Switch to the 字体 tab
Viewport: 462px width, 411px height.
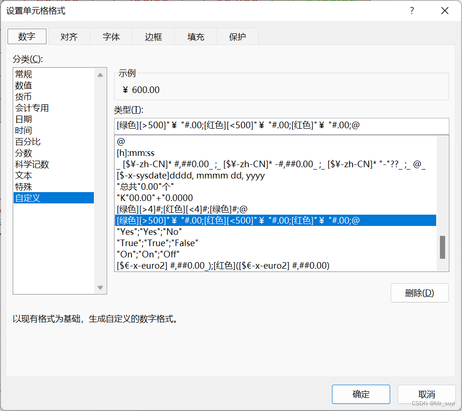[111, 36]
